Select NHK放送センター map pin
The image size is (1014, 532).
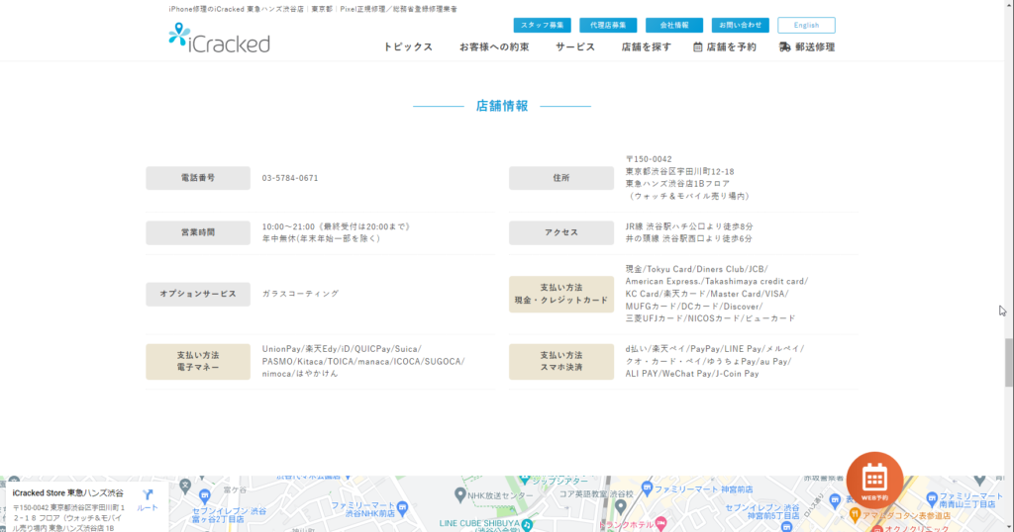pyautogui.click(x=459, y=495)
